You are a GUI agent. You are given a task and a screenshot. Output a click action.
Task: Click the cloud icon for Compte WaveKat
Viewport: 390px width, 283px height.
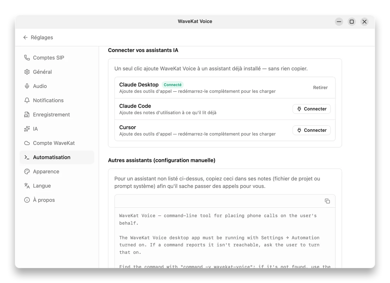click(27, 143)
